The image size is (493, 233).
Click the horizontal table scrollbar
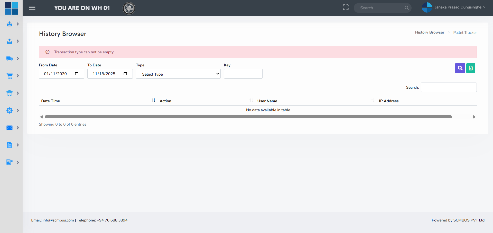pyautogui.click(x=248, y=117)
